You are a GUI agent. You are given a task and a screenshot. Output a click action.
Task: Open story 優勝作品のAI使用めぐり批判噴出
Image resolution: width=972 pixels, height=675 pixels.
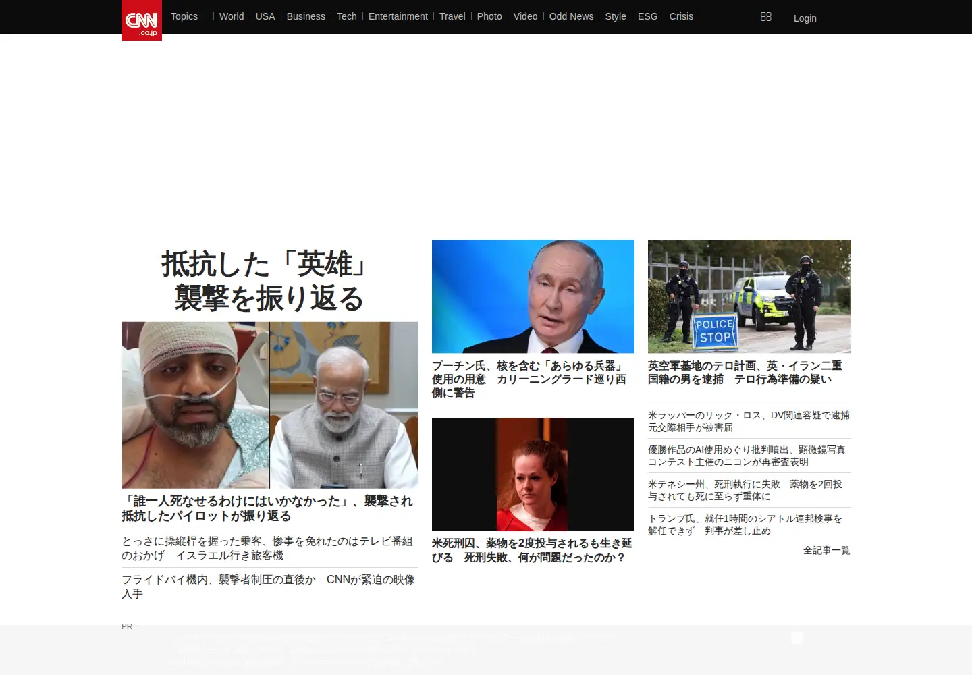click(747, 456)
